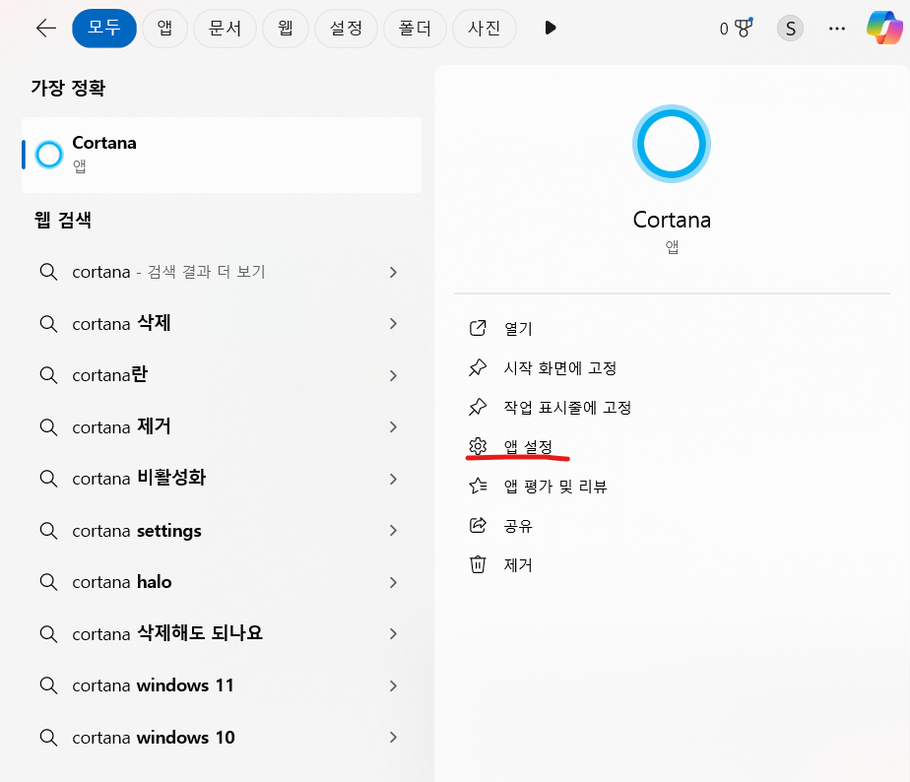Select the Cortana best match result
Viewport: 910px width, 782px height.
coord(222,155)
